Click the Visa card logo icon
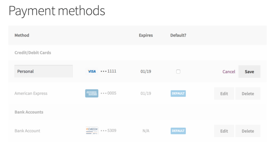Image resolution: width=270 pixels, height=148 pixels. [x=92, y=72]
